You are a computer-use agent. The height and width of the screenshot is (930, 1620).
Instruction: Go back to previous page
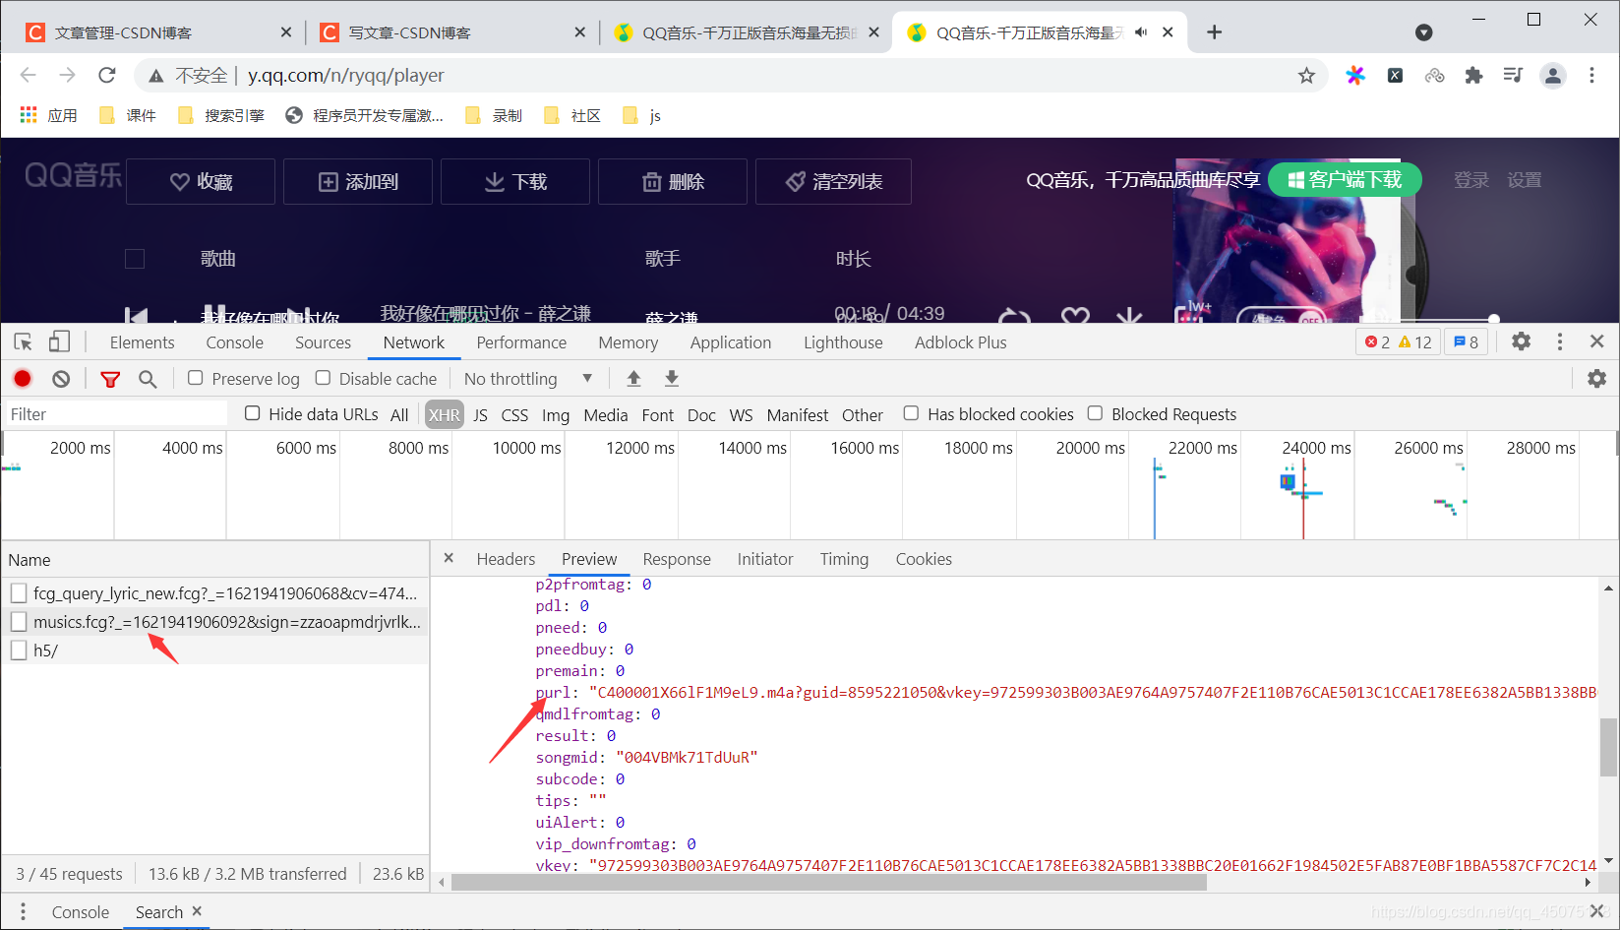pos(29,76)
